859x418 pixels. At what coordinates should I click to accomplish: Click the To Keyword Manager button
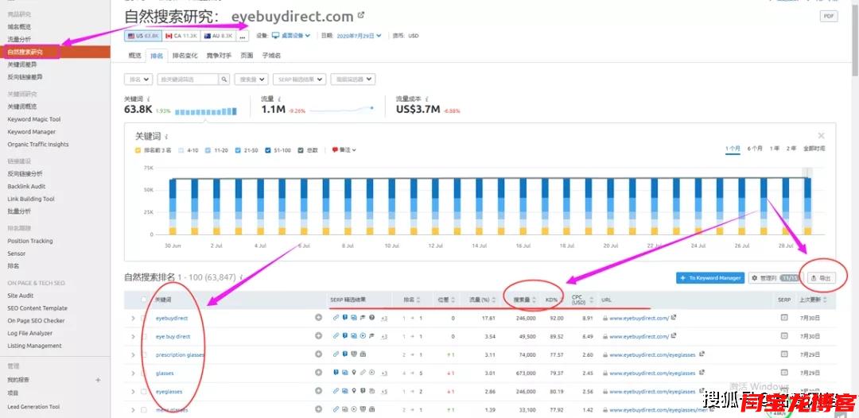click(x=709, y=278)
